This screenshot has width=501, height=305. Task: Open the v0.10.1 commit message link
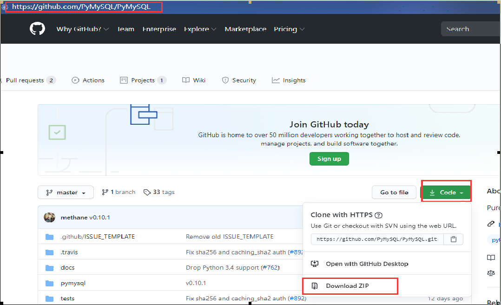(99, 218)
